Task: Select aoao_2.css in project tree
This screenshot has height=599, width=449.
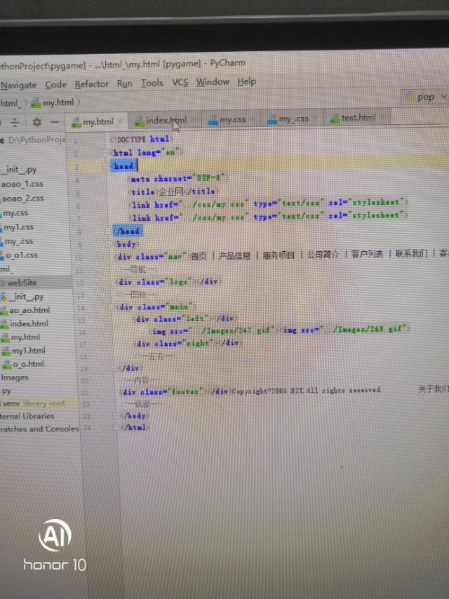Action: [x=22, y=198]
